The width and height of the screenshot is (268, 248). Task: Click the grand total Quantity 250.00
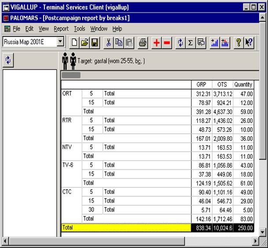(x=243, y=228)
